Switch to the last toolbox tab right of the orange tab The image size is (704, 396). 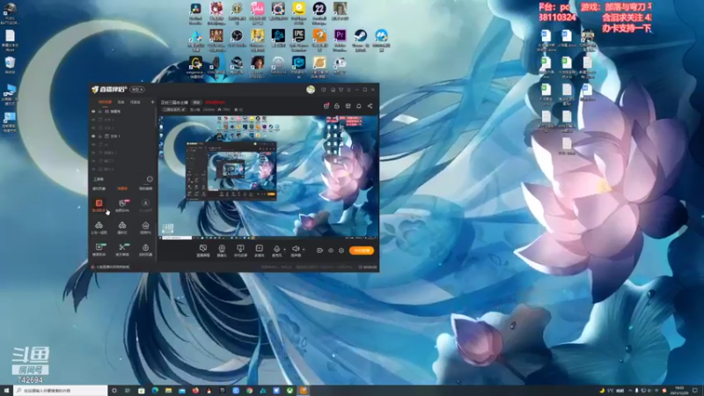pyautogui.click(x=145, y=188)
